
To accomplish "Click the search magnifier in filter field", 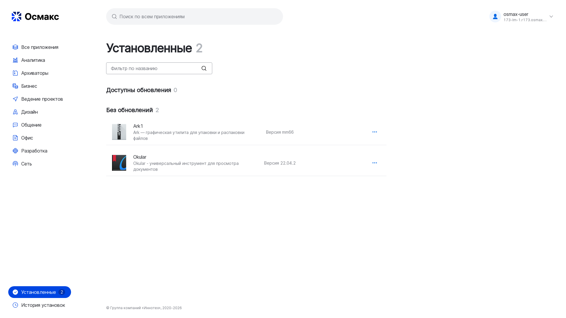I will pos(204,68).
